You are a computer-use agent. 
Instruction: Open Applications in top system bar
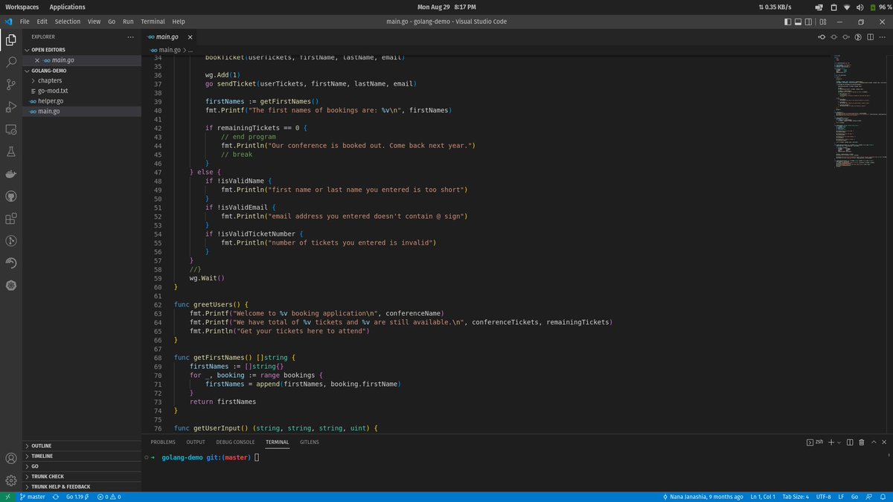click(x=67, y=7)
